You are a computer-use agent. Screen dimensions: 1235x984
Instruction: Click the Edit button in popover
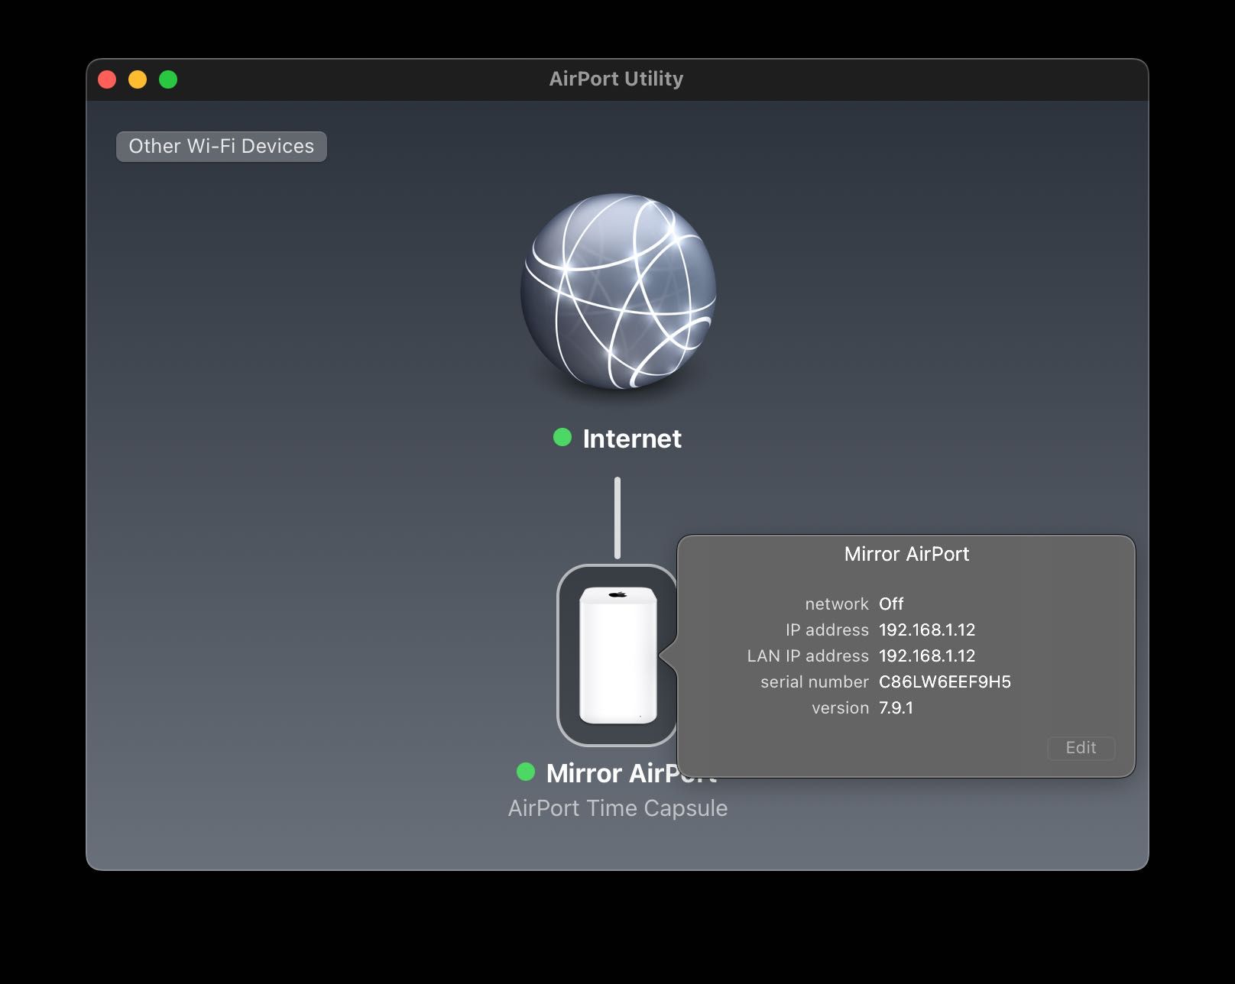click(1081, 747)
